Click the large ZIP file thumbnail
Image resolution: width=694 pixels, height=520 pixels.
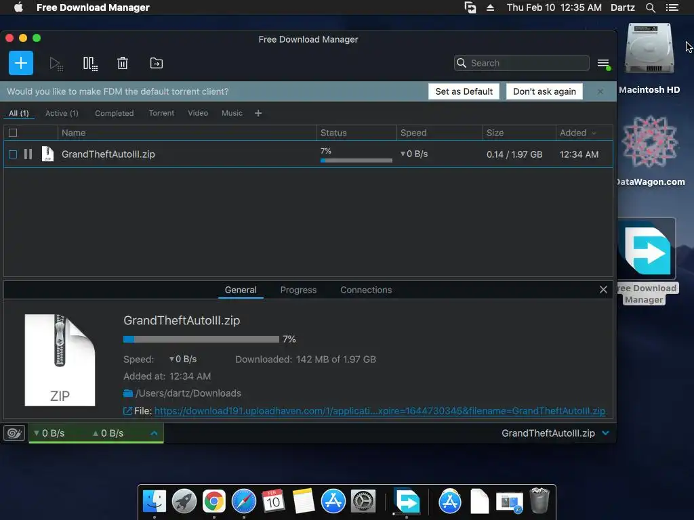[x=60, y=360]
